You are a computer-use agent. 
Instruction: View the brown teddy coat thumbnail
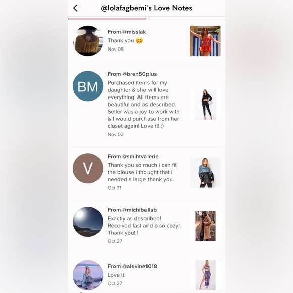click(x=206, y=226)
